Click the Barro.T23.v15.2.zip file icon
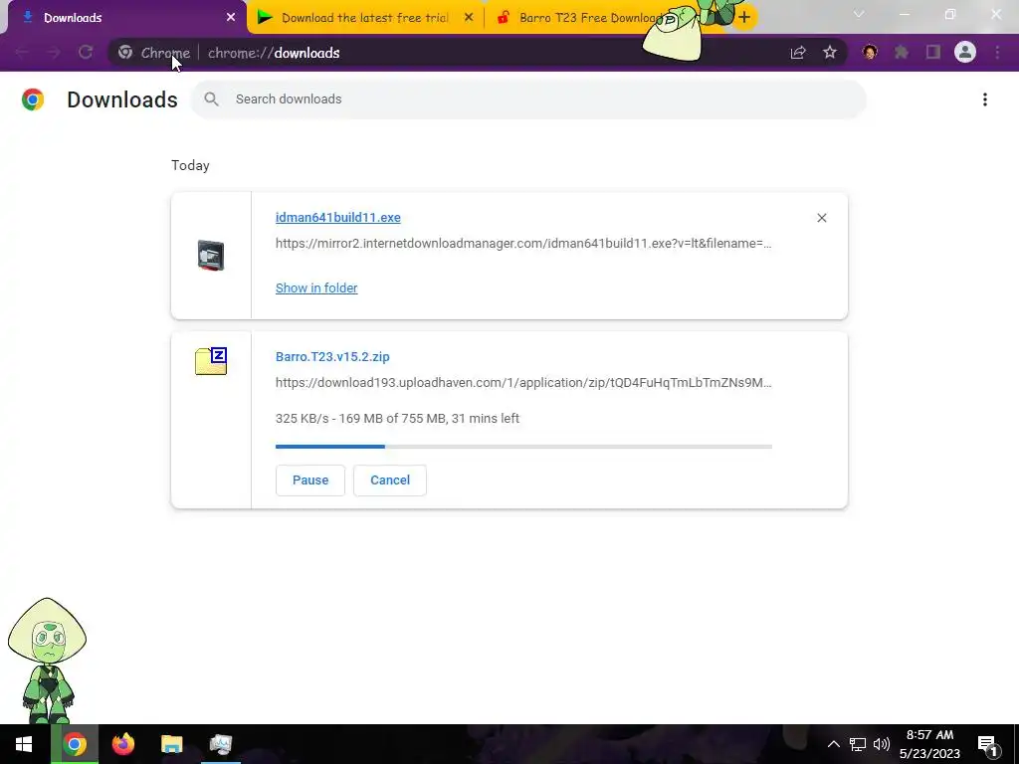The height and width of the screenshot is (764, 1019). pos(211,361)
